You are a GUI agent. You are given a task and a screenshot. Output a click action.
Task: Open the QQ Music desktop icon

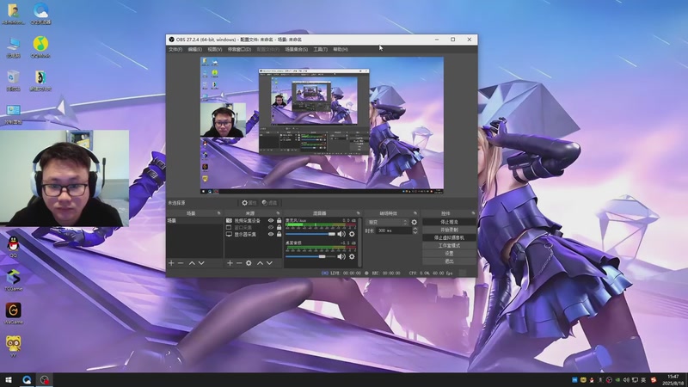point(40,46)
